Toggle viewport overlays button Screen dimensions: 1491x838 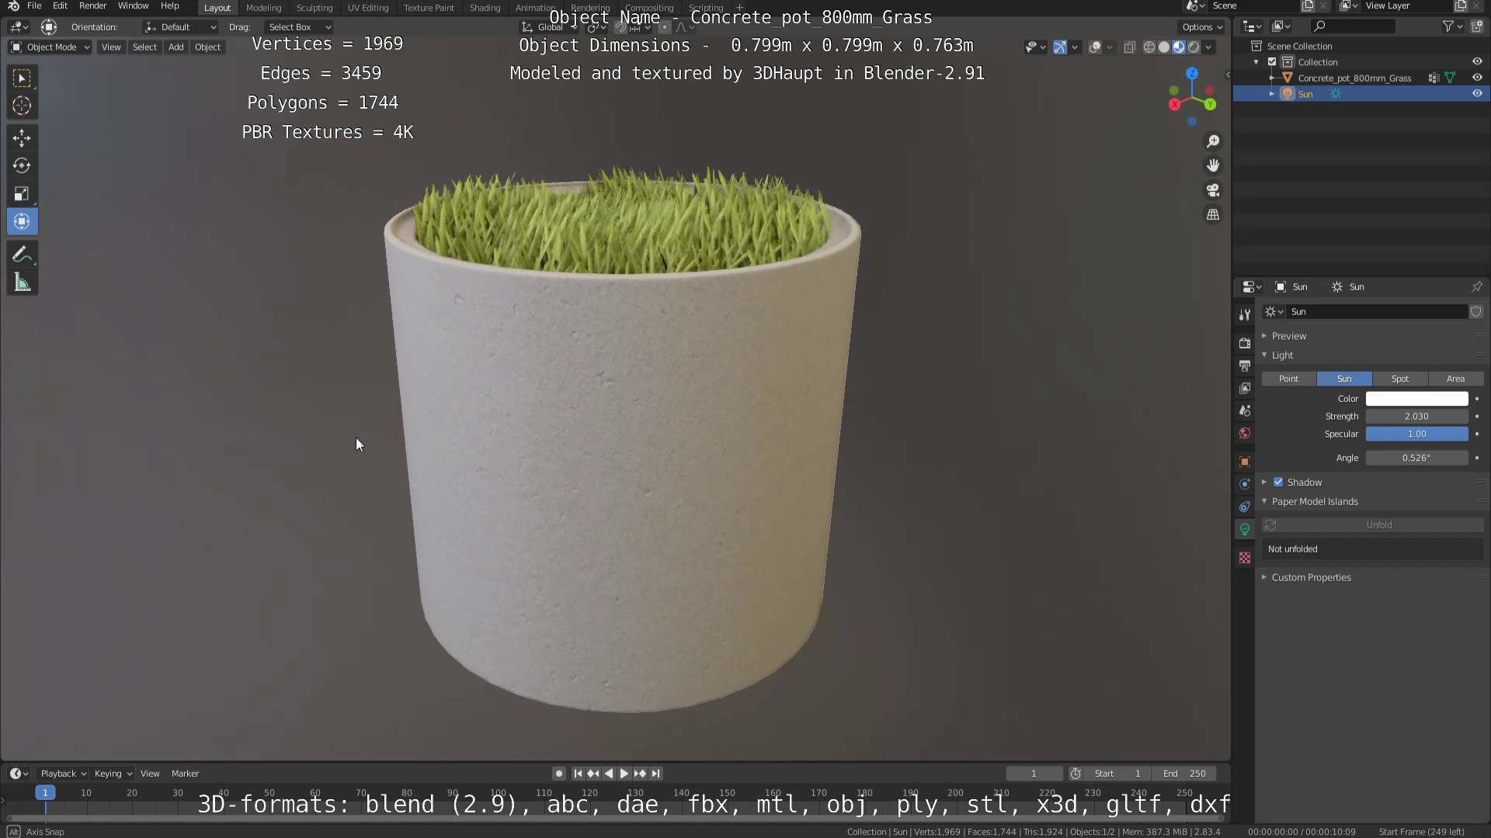click(x=1095, y=47)
